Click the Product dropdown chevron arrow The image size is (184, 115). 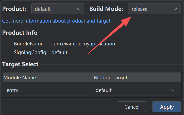pos(79,9)
